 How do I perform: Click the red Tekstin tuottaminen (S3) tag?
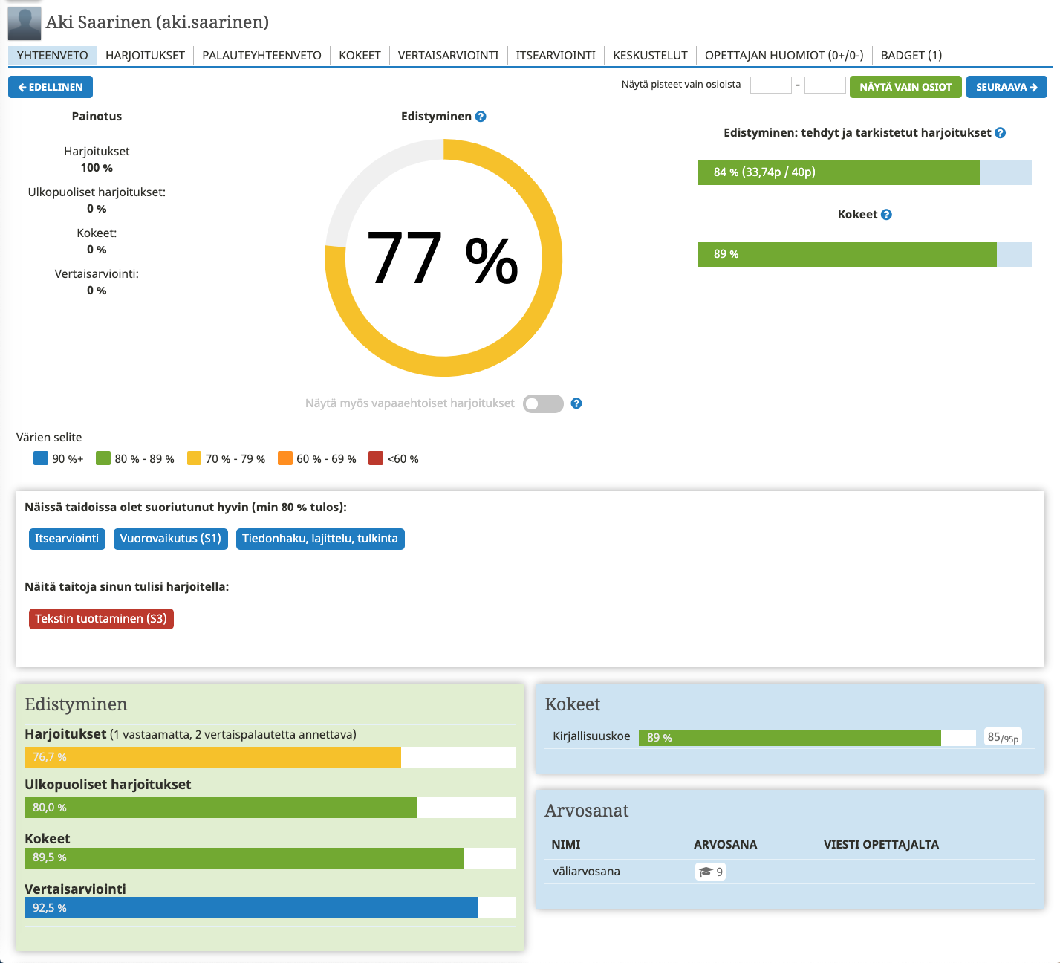[101, 619]
